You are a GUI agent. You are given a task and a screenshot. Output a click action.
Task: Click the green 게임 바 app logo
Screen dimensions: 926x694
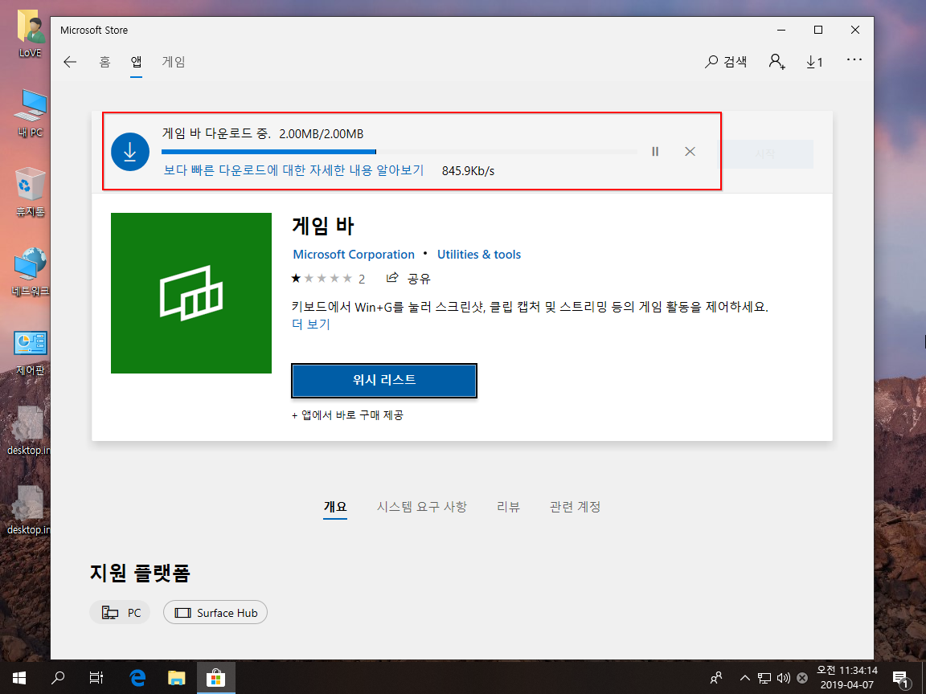[191, 293]
